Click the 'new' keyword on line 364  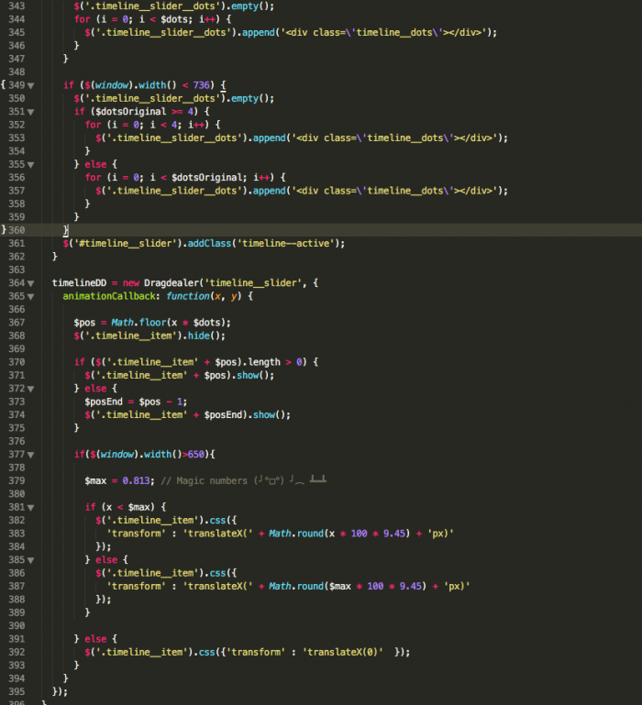pyautogui.click(x=131, y=282)
